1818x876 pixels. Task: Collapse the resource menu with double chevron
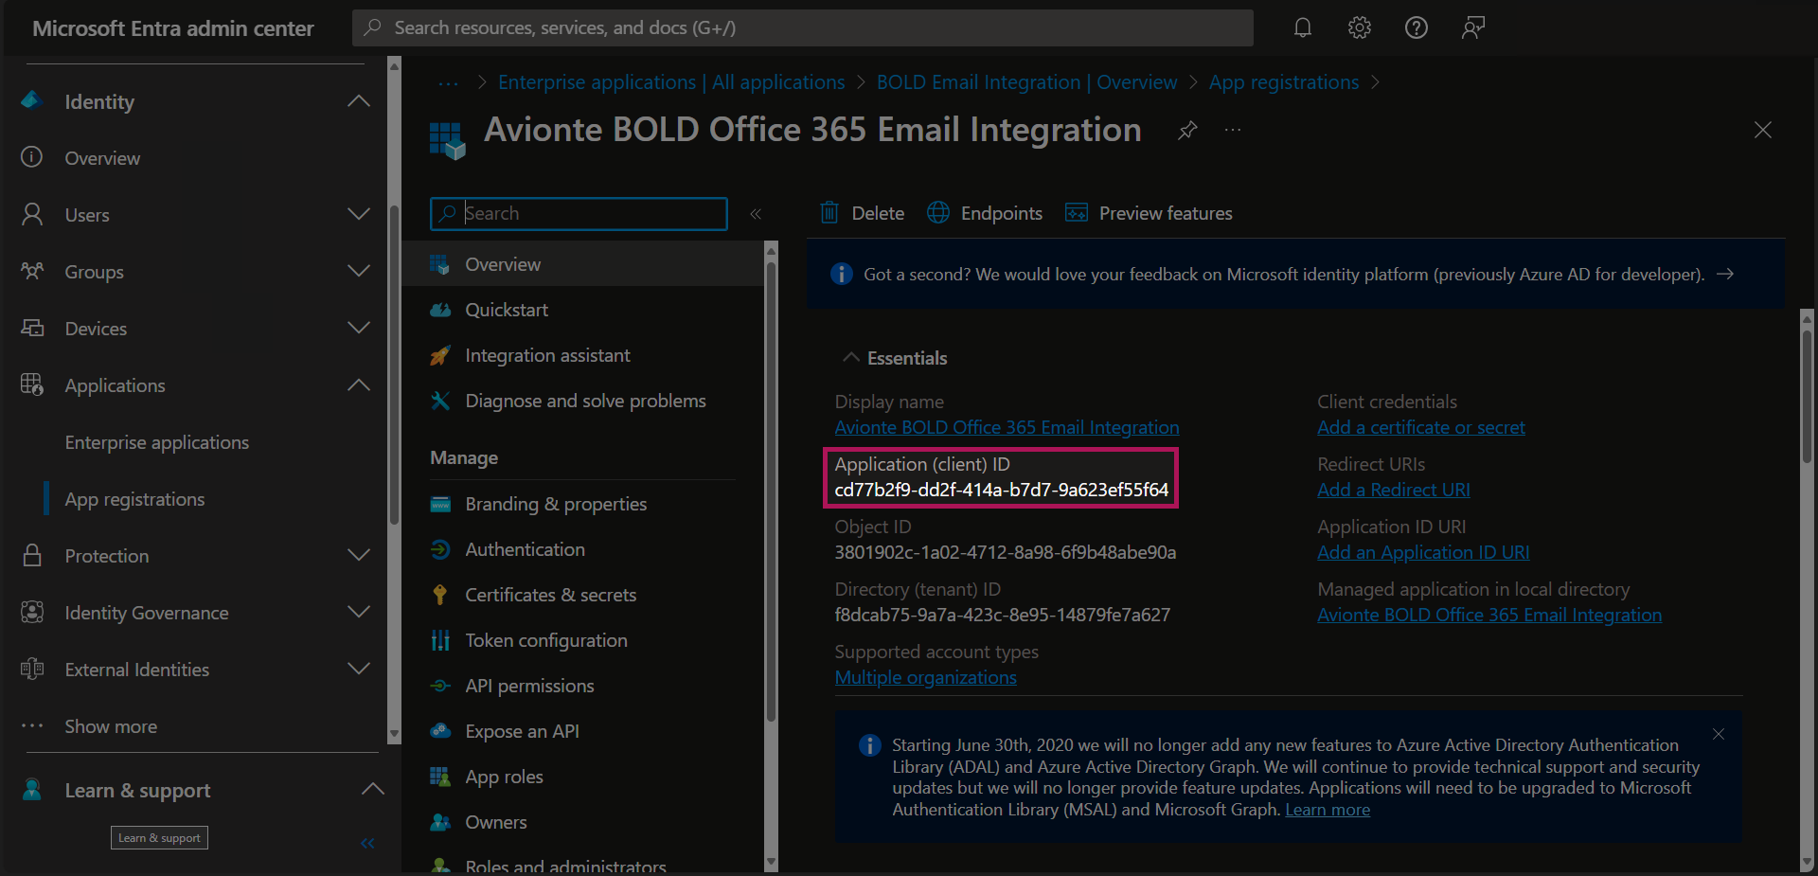click(756, 214)
